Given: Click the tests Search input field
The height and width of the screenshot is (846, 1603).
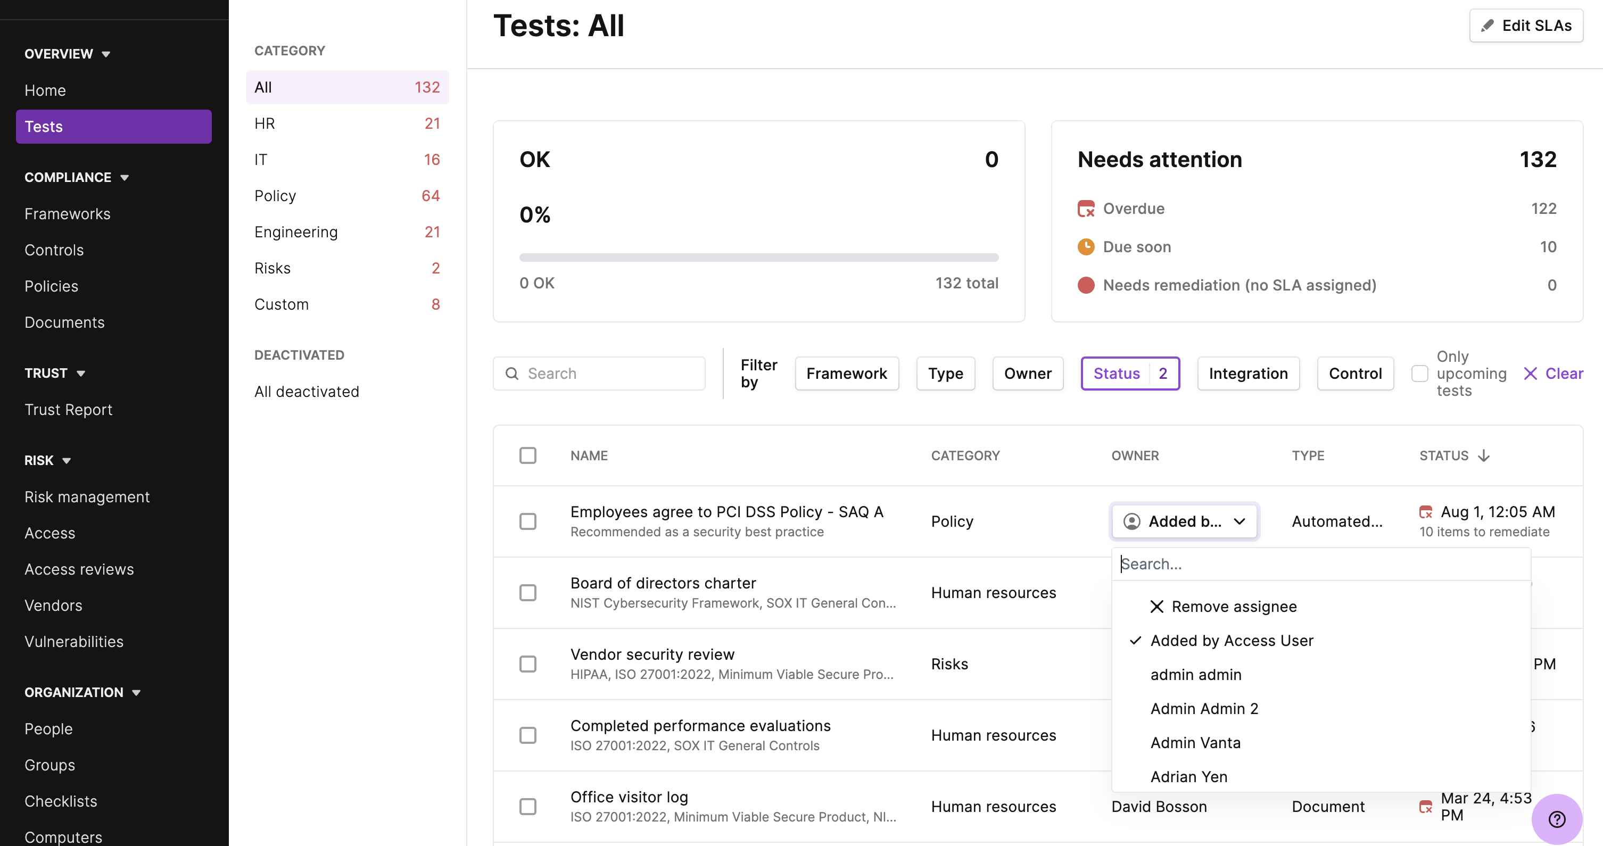Looking at the screenshot, I should (x=599, y=373).
